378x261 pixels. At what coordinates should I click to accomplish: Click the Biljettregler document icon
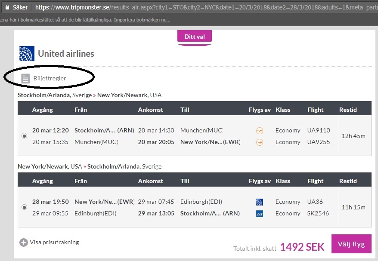tap(26, 78)
